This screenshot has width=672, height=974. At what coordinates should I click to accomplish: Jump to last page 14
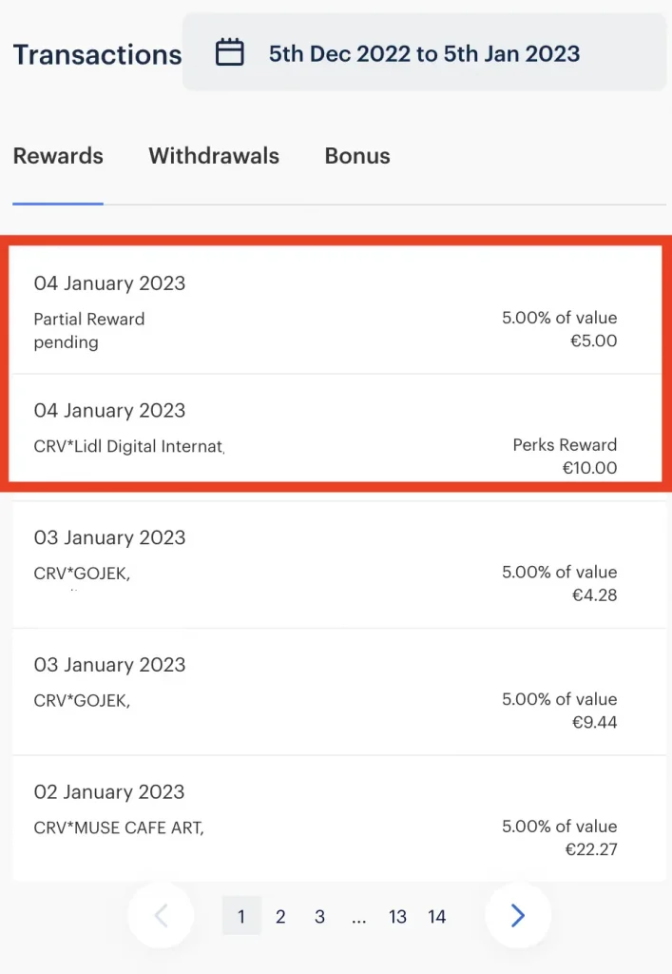tap(436, 916)
